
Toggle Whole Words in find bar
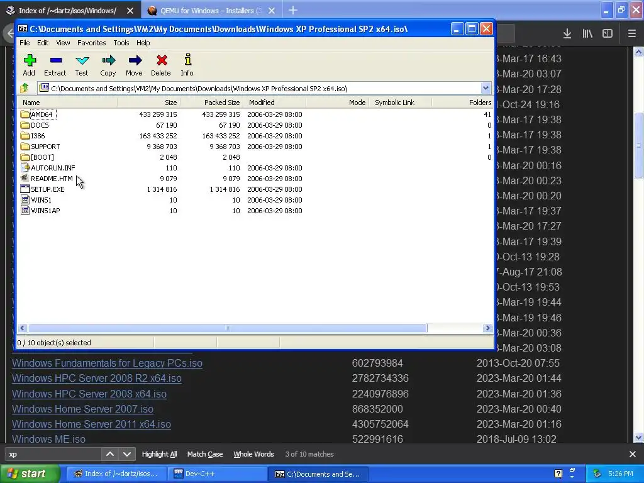(x=253, y=454)
